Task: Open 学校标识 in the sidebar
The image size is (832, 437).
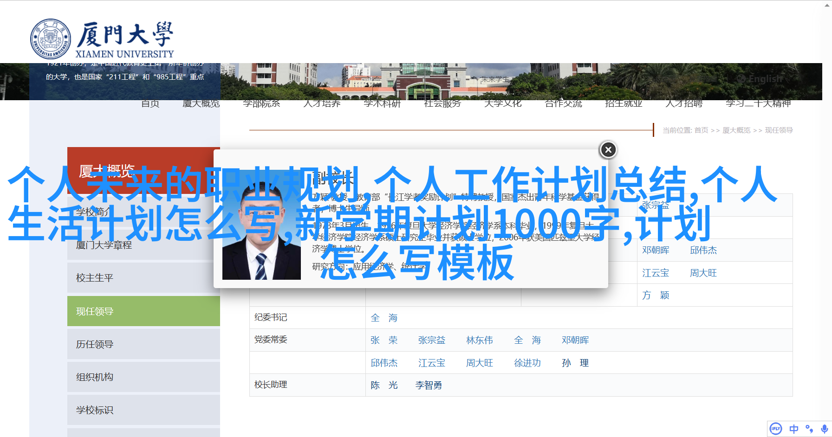Action: pyautogui.click(x=95, y=410)
